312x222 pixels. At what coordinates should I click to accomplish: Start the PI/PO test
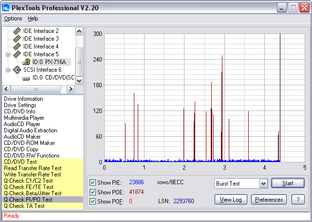(x=288, y=183)
